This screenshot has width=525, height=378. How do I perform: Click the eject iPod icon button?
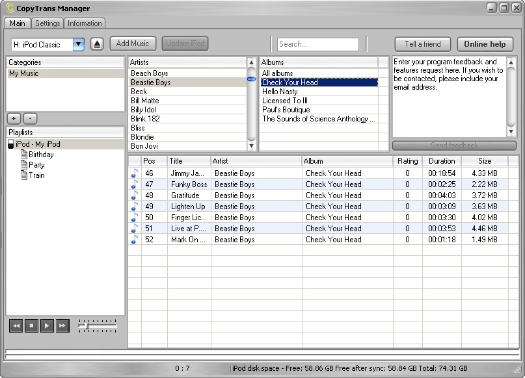pos(97,44)
